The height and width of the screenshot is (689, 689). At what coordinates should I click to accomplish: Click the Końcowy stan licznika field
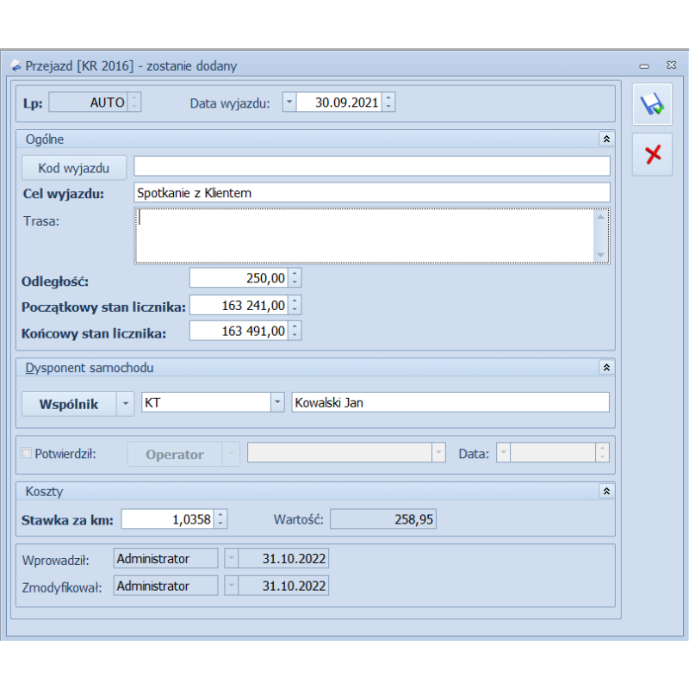click(x=238, y=332)
